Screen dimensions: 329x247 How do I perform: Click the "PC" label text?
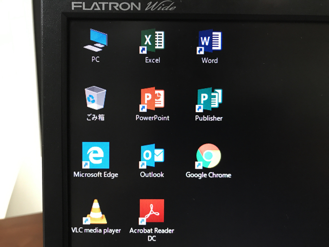(95, 60)
